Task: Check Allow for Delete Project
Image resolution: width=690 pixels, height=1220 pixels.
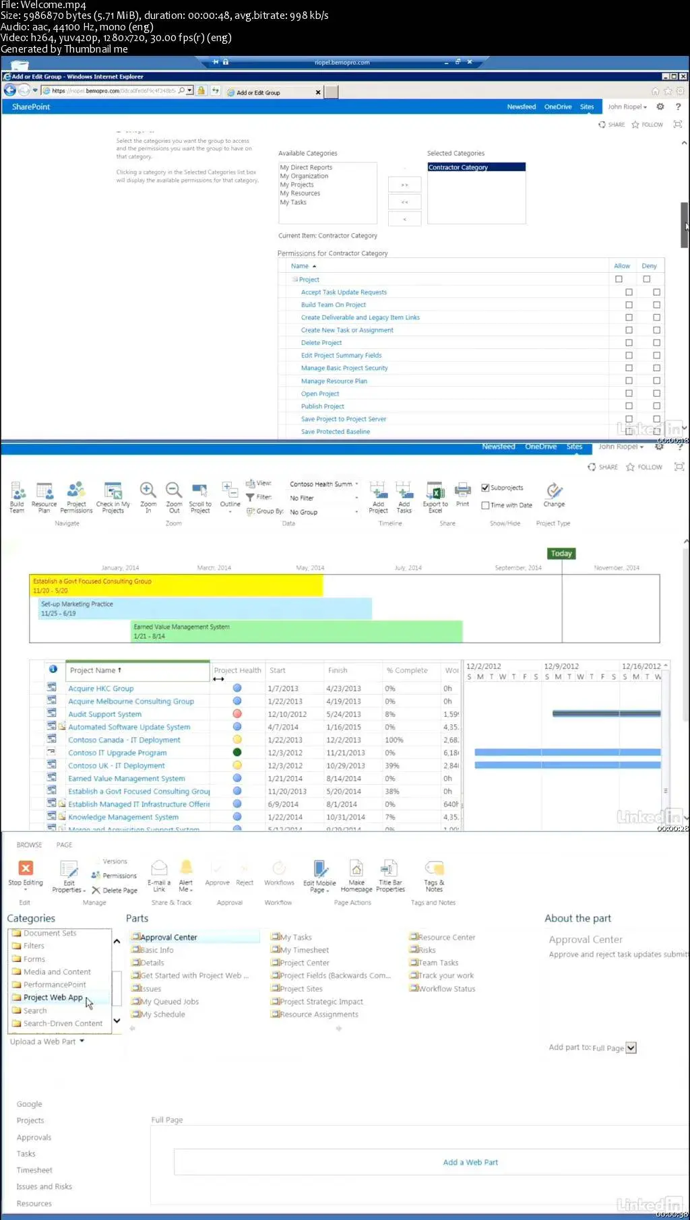Action: pyautogui.click(x=629, y=343)
